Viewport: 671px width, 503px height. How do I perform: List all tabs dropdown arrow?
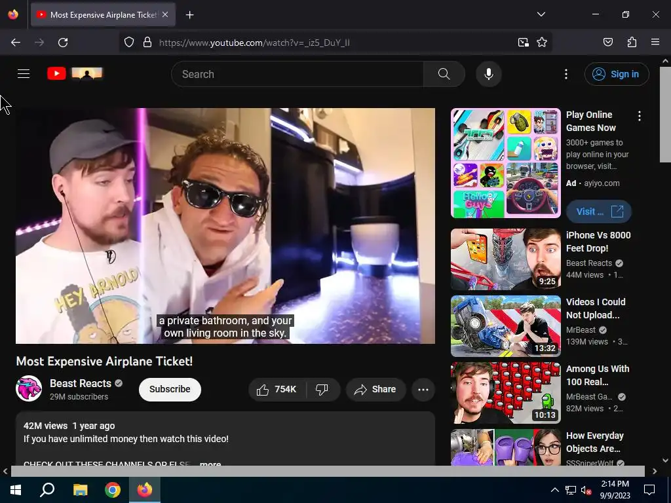coord(541,14)
